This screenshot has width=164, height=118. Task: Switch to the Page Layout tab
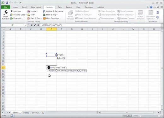click(36, 7)
